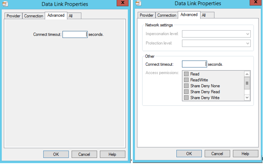Check the Share Deny None permission
The image size is (263, 164).
point(186,86)
